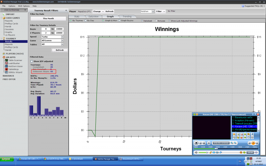Viewport: 266px width, 166px height.
Task: Open the File menu
Action: pyautogui.click(x=4, y=6)
